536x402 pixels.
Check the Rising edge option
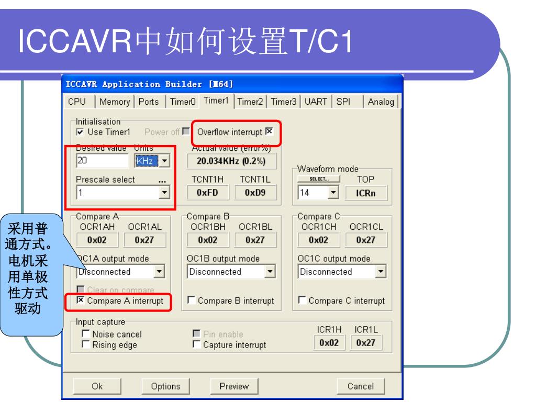pyautogui.click(x=86, y=344)
